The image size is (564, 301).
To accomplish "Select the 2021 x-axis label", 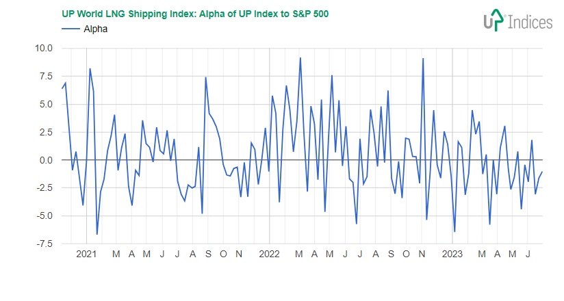I will point(86,254).
